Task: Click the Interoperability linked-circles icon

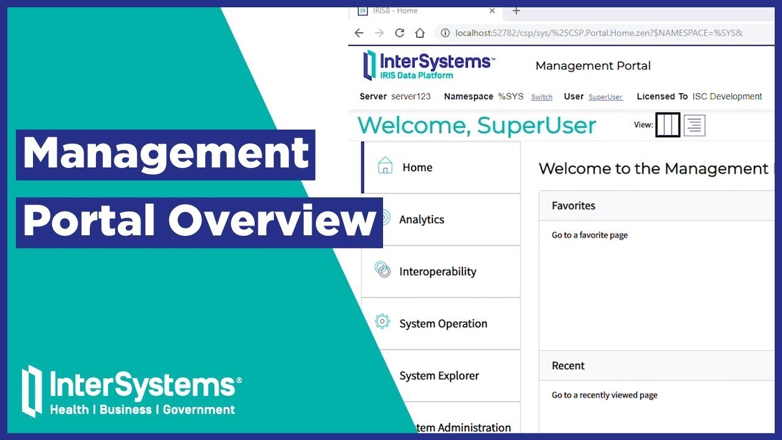Action: pyautogui.click(x=382, y=269)
